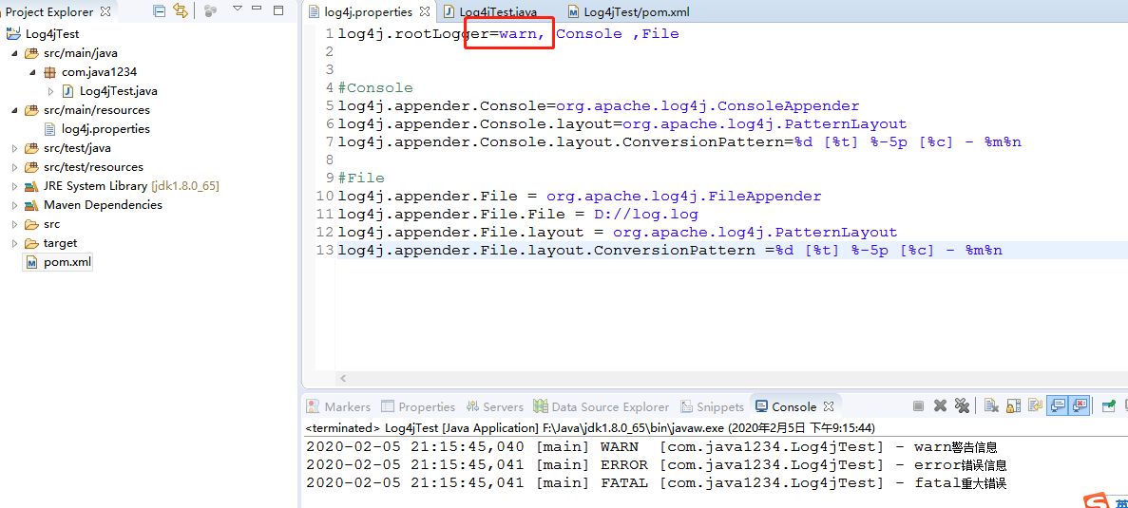Viewport: 1128px width, 508px height.
Task: Select pom.xml in the project tree
Action: click(67, 262)
